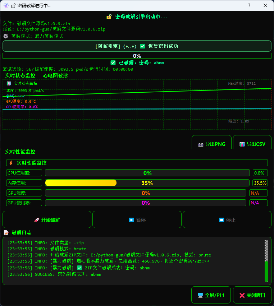274x306 pixels.
Task: Click the GPU温度 0% progress bar
Action: pos(146,193)
